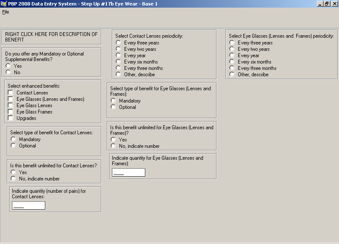The height and width of the screenshot is (244, 339).
Task: Set Eye Glasses periodicity to Every three months
Action: click(232, 68)
